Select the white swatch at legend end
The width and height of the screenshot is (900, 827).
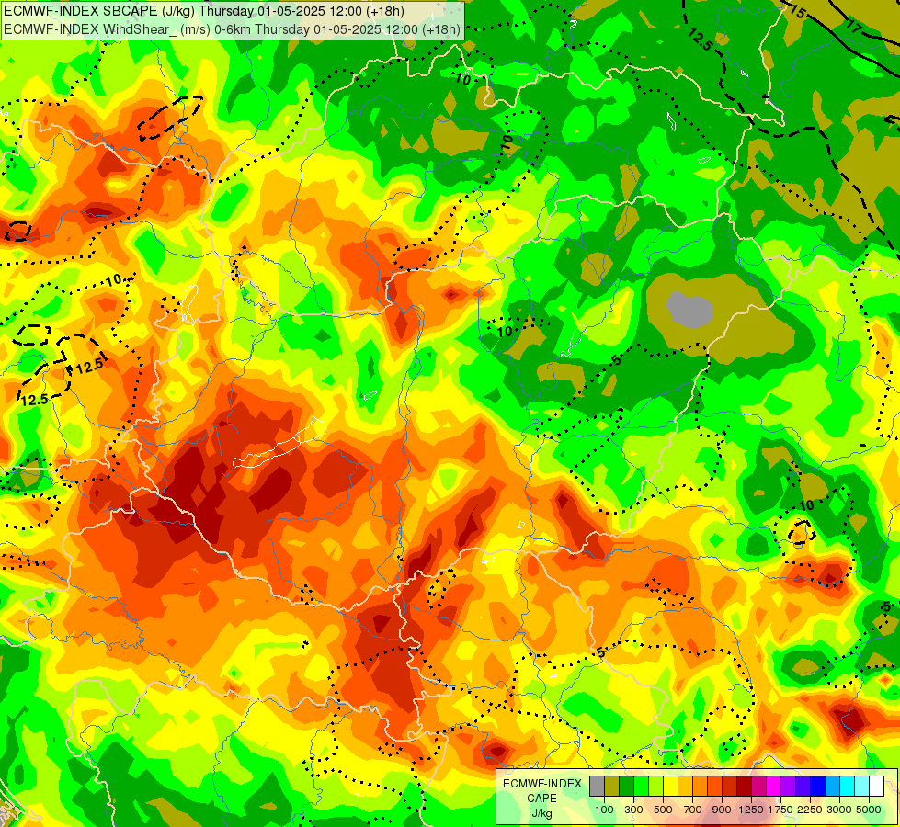click(876, 786)
